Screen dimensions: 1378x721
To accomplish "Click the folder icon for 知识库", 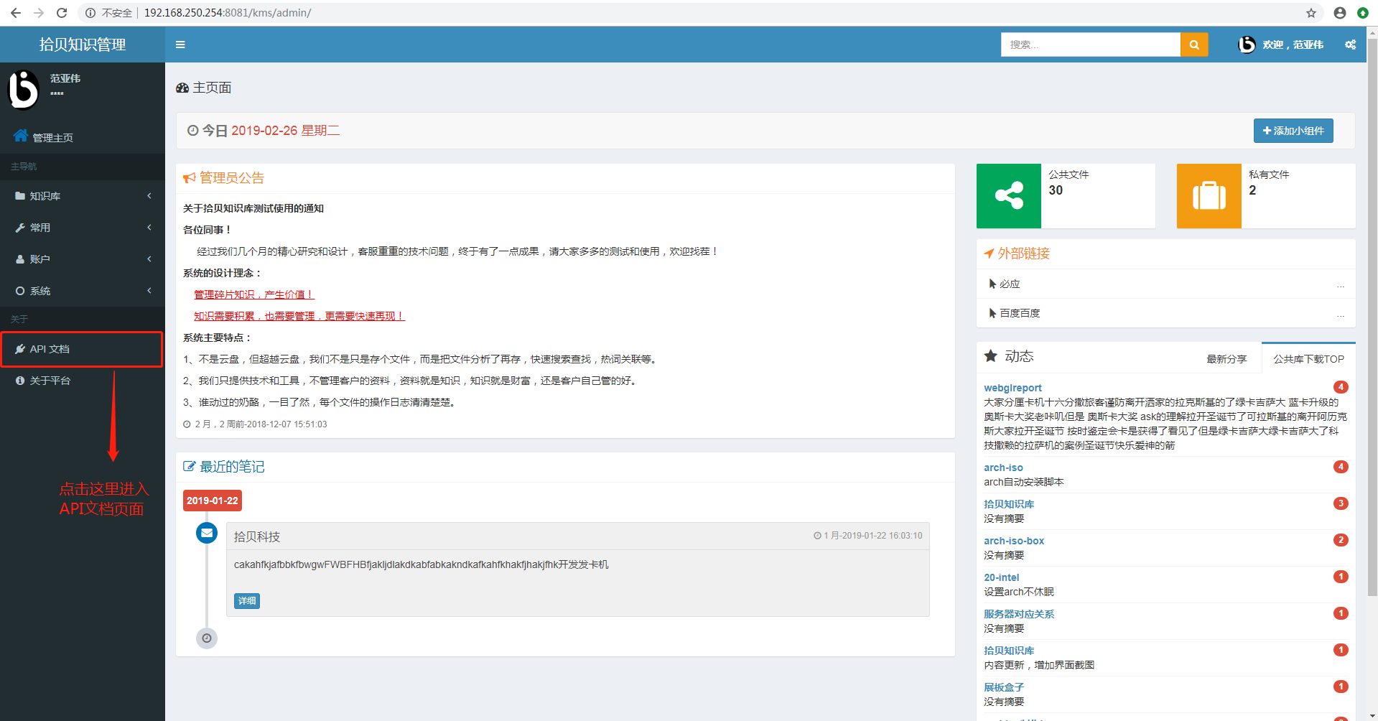I will pos(20,196).
